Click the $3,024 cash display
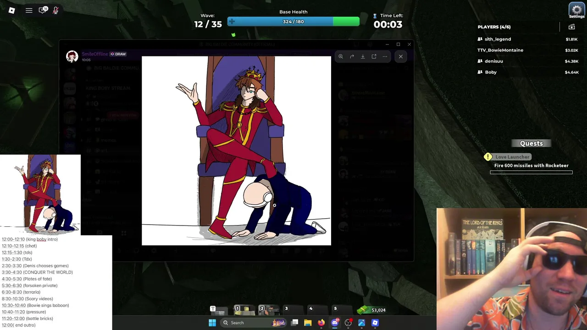Viewport: 587px width, 330px height. pos(372,310)
